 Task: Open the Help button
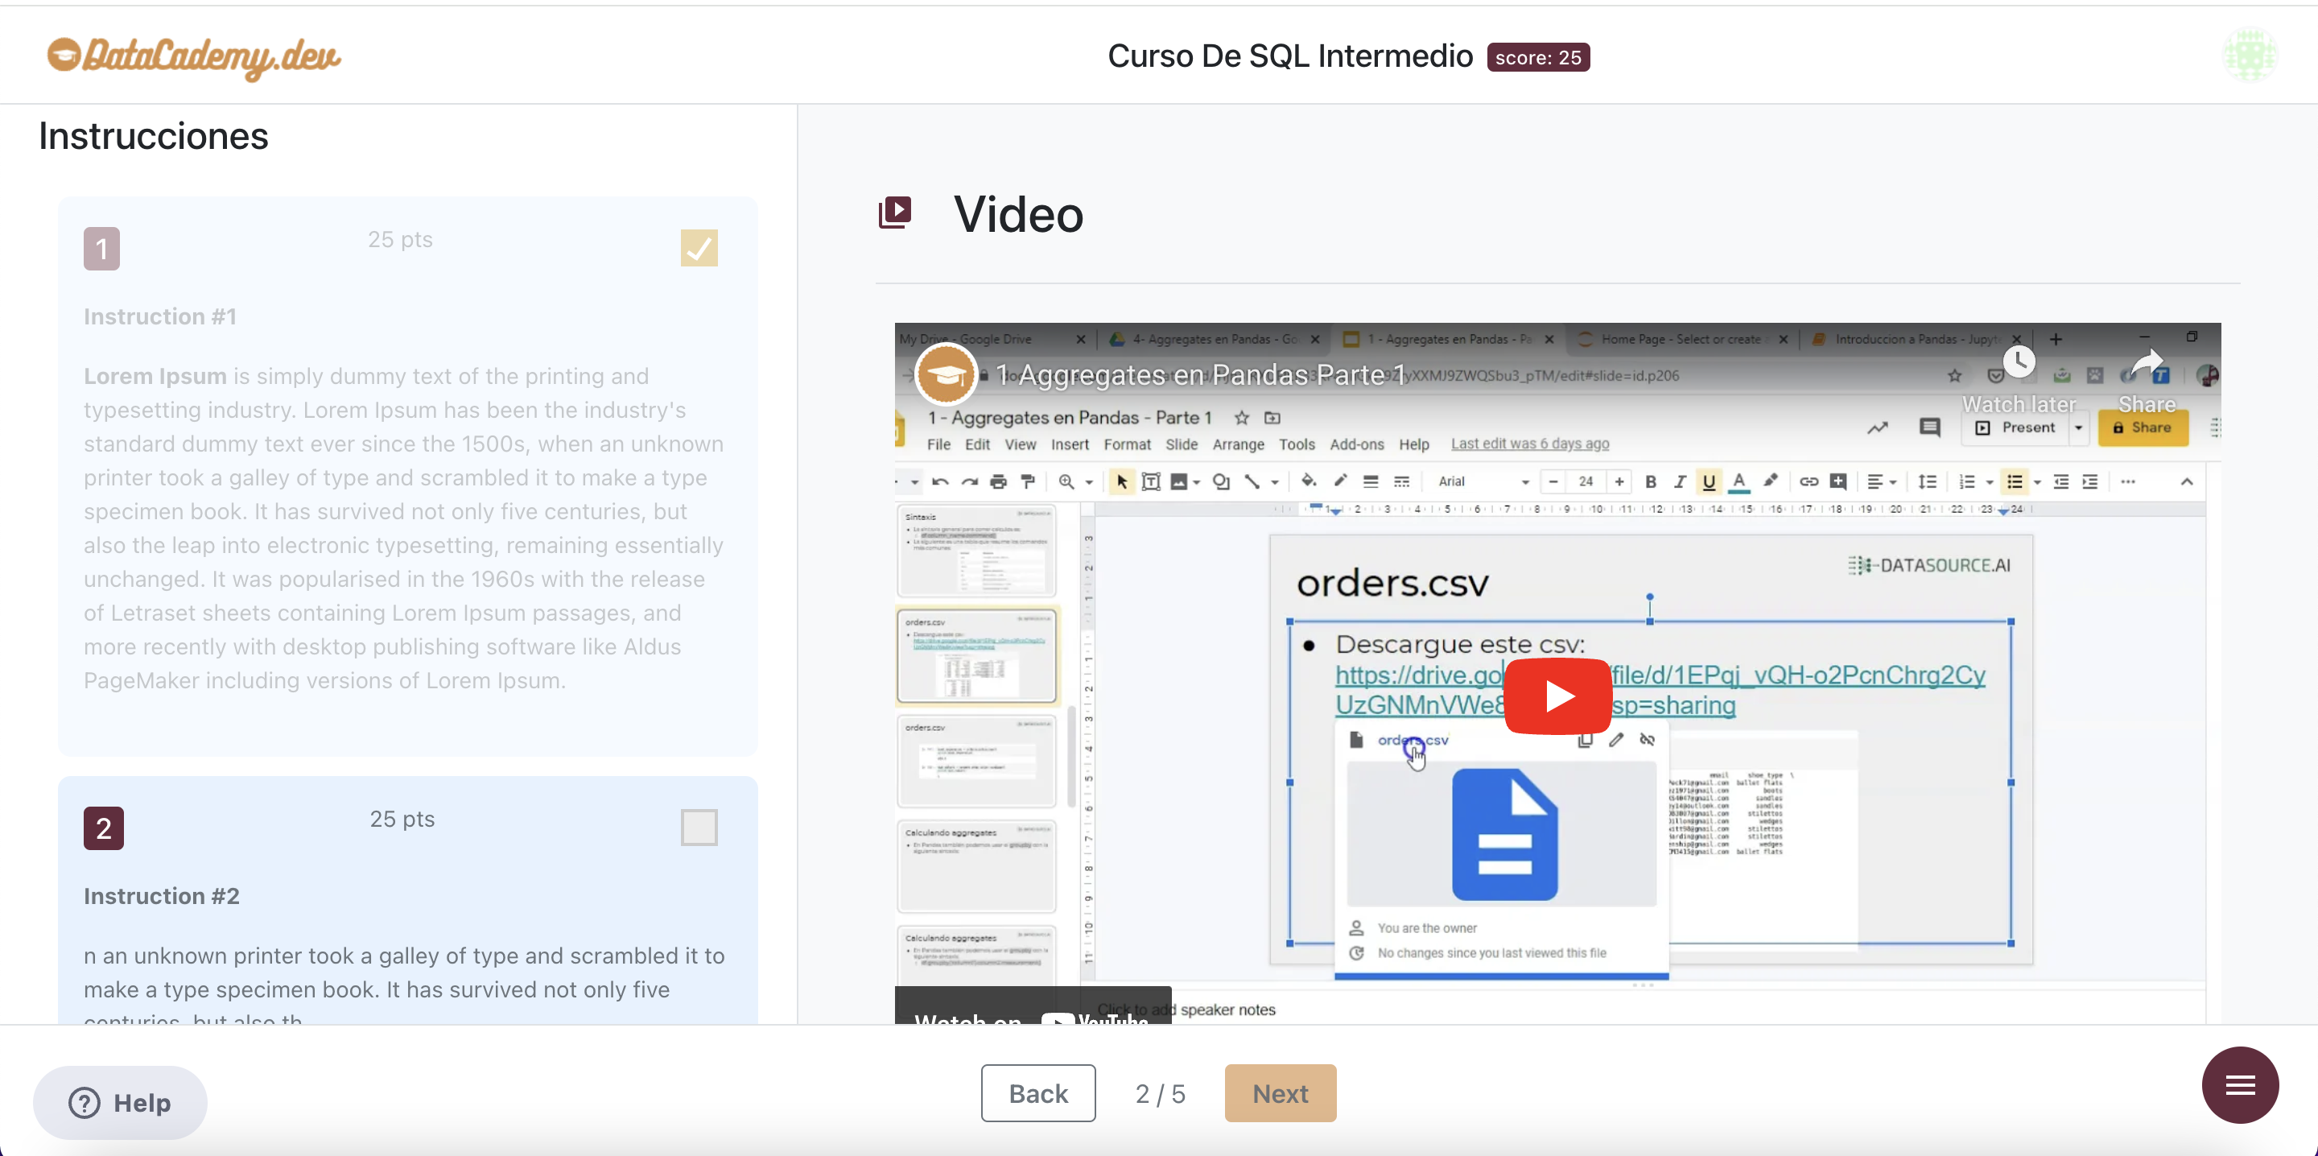pos(121,1102)
